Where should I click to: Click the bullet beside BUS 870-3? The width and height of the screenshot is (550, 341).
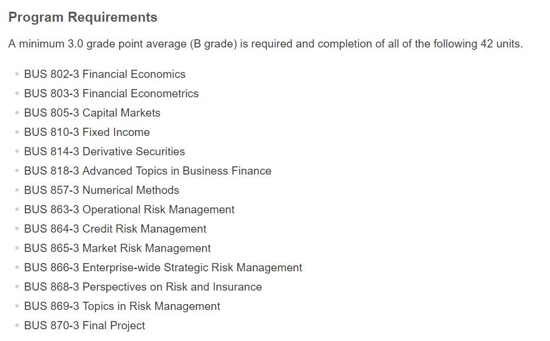point(17,326)
